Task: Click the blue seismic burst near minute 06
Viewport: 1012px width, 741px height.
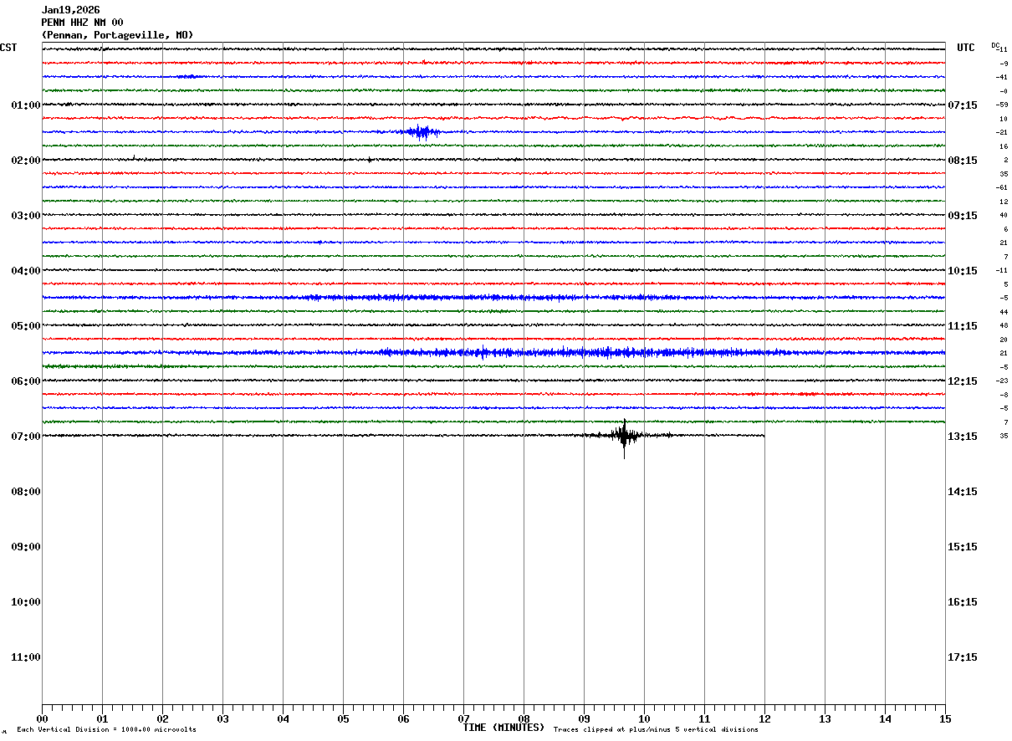Action: pos(421,132)
